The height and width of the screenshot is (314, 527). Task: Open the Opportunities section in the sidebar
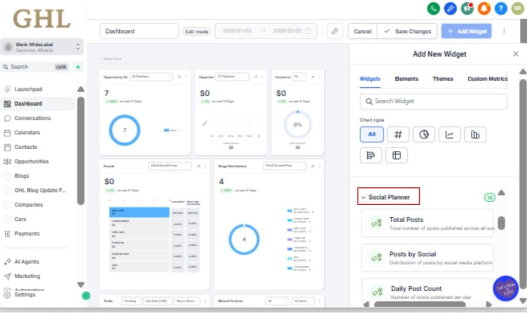point(31,161)
